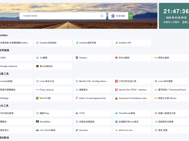Open the Google Adsense bookmark
The image size is (189, 141).
pos(9,66)
